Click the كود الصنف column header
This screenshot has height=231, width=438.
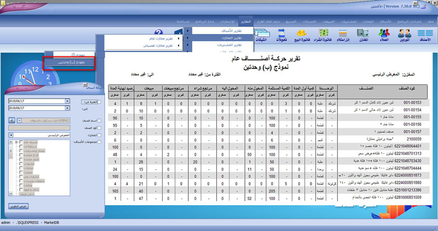(x=406, y=88)
